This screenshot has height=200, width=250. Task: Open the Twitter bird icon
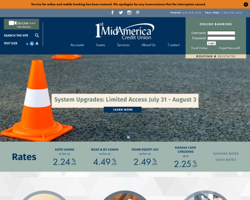(121, 12)
